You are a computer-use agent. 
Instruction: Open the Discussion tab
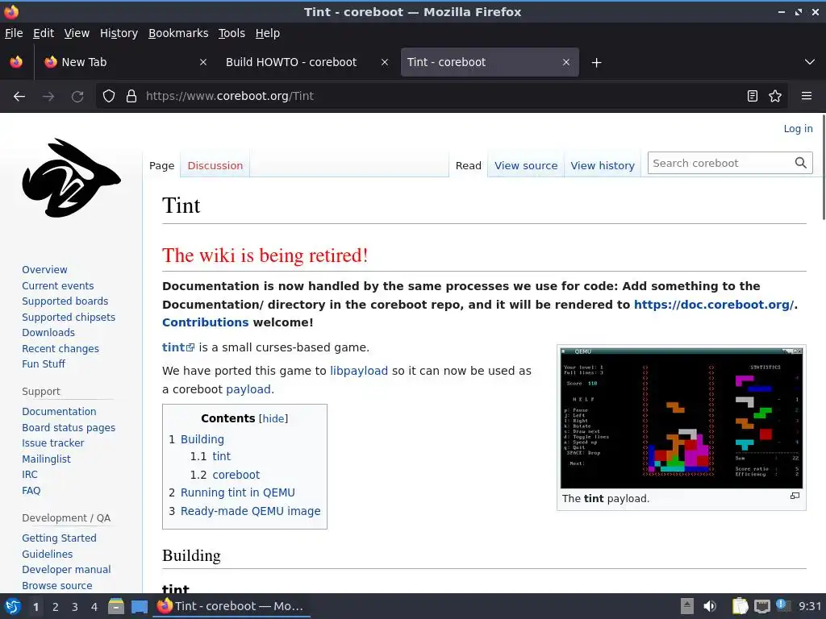(215, 165)
